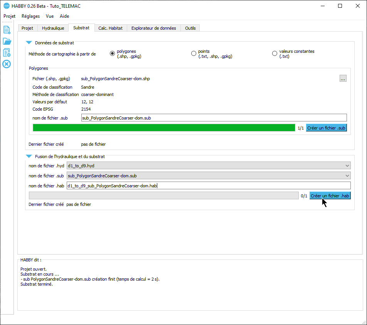367x325 pixels.
Task: Collapse Fusion de l'hydraulique et du substrat
Action: [29, 157]
